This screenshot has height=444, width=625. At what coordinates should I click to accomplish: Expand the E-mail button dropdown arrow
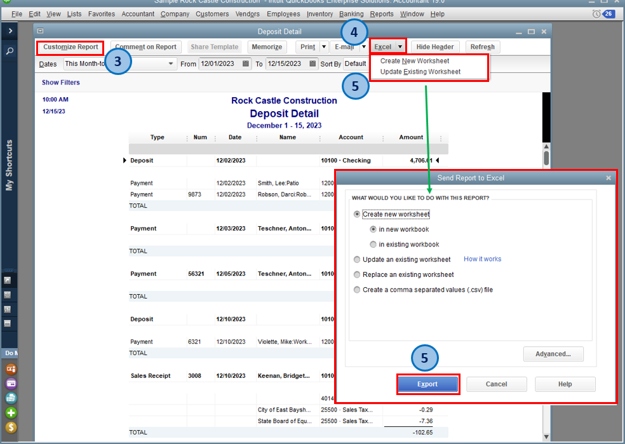[x=363, y=47]
